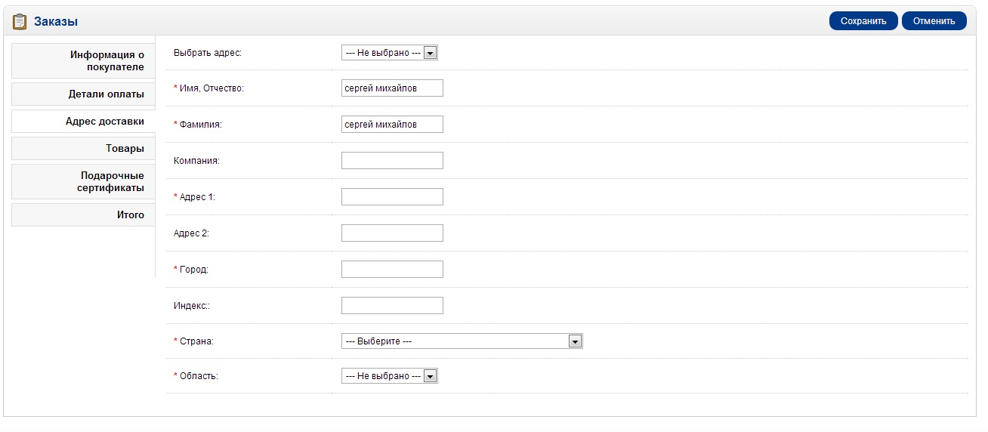Go to the Товары tab
988x432 pixels.
tap(83, 149)
